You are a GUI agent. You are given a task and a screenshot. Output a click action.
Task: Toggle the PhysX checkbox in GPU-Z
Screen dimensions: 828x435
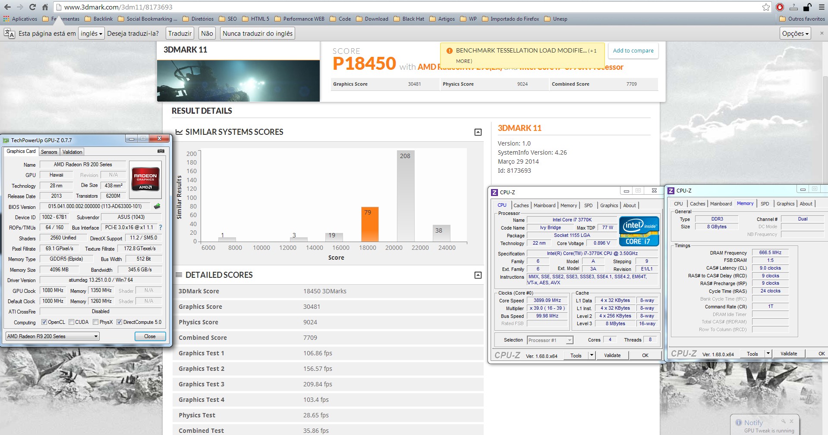[95, 322]
